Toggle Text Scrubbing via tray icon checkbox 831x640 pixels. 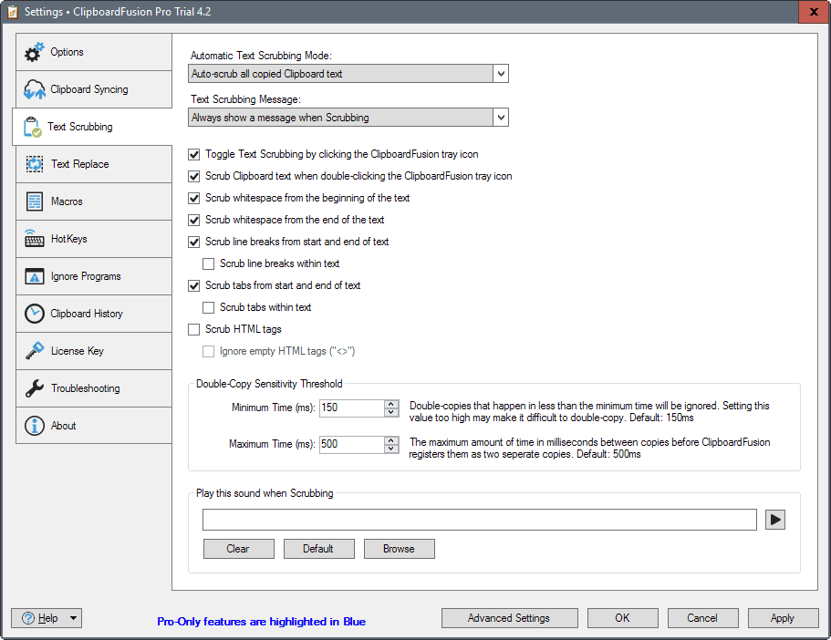click(x=194, y=155)
